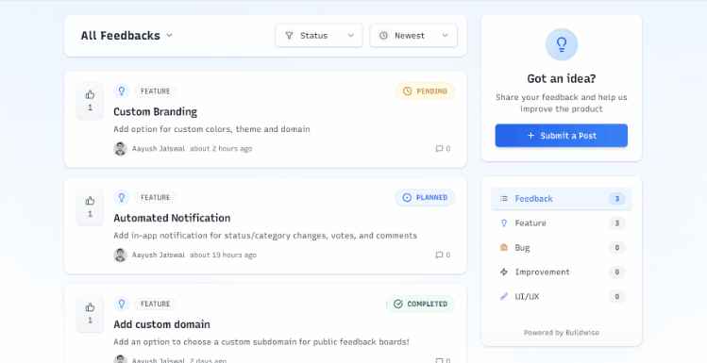Click the comment icon on Automated Notification
The image size is (707, 363).
(439, 255)
